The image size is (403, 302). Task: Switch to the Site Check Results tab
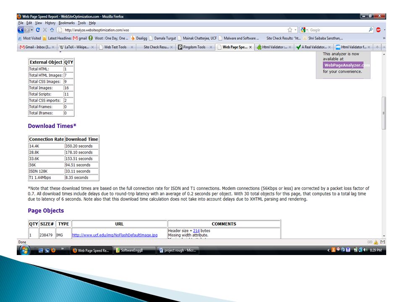(155, 47)
